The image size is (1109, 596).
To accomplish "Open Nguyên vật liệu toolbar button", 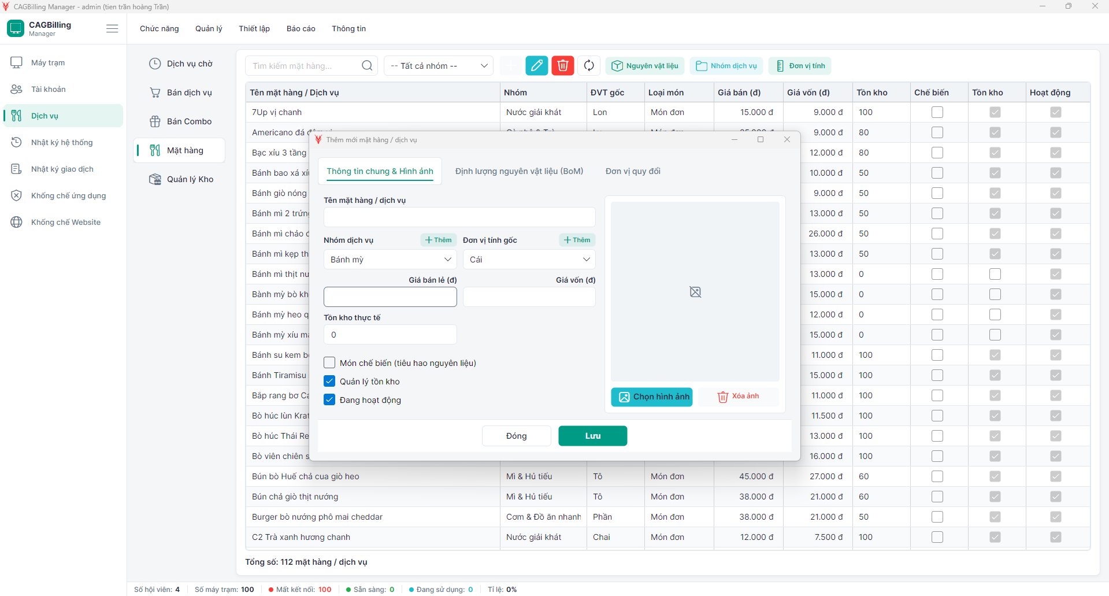I will (x=645, y=66).
